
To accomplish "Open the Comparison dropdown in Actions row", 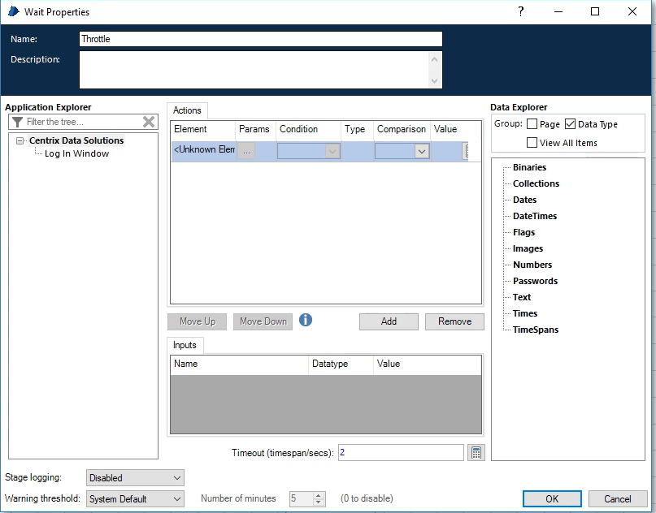I will (x=422, y=151).
